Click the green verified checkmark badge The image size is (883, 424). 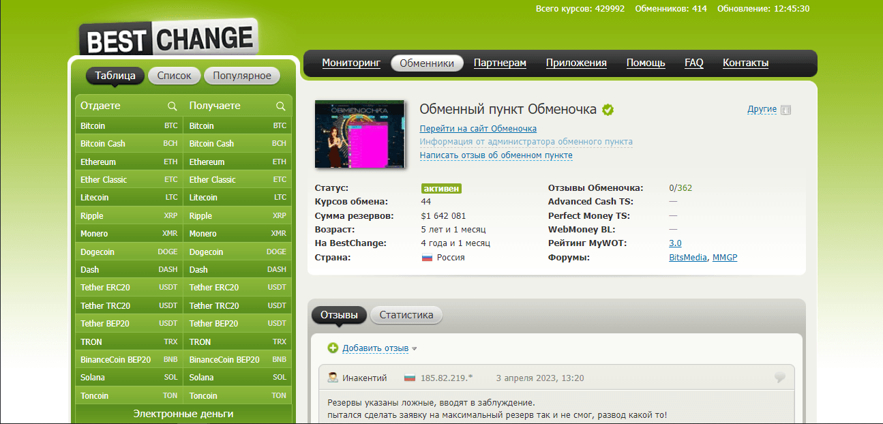coord(608,109)
